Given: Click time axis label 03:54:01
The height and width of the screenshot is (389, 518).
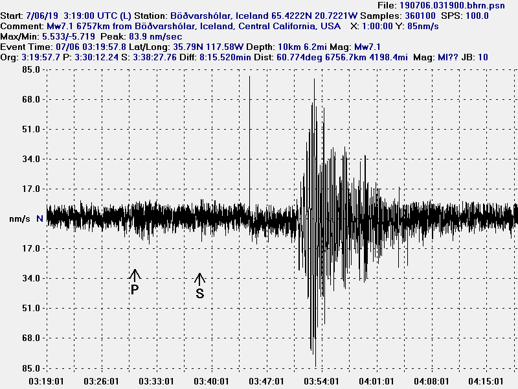Looking at the screenshot, I should [321, 381].
